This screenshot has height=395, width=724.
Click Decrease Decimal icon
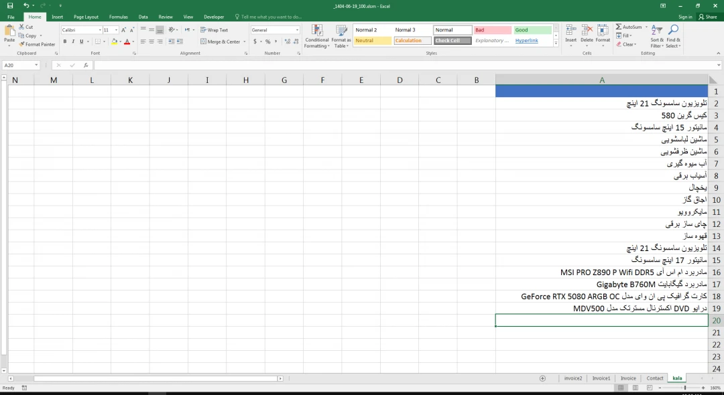[x=296, y=42]
